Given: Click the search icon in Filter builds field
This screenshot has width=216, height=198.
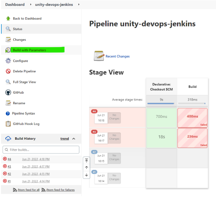Looking at the screenshot, I should pyautogui.click(x=6, y=150).
